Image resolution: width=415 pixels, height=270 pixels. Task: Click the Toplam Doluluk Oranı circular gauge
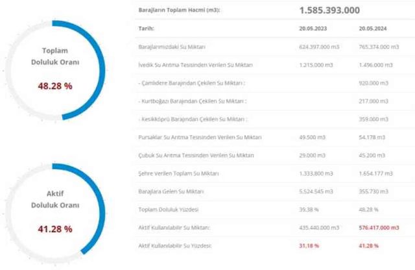pyautogui.click(x=55, y=70)
